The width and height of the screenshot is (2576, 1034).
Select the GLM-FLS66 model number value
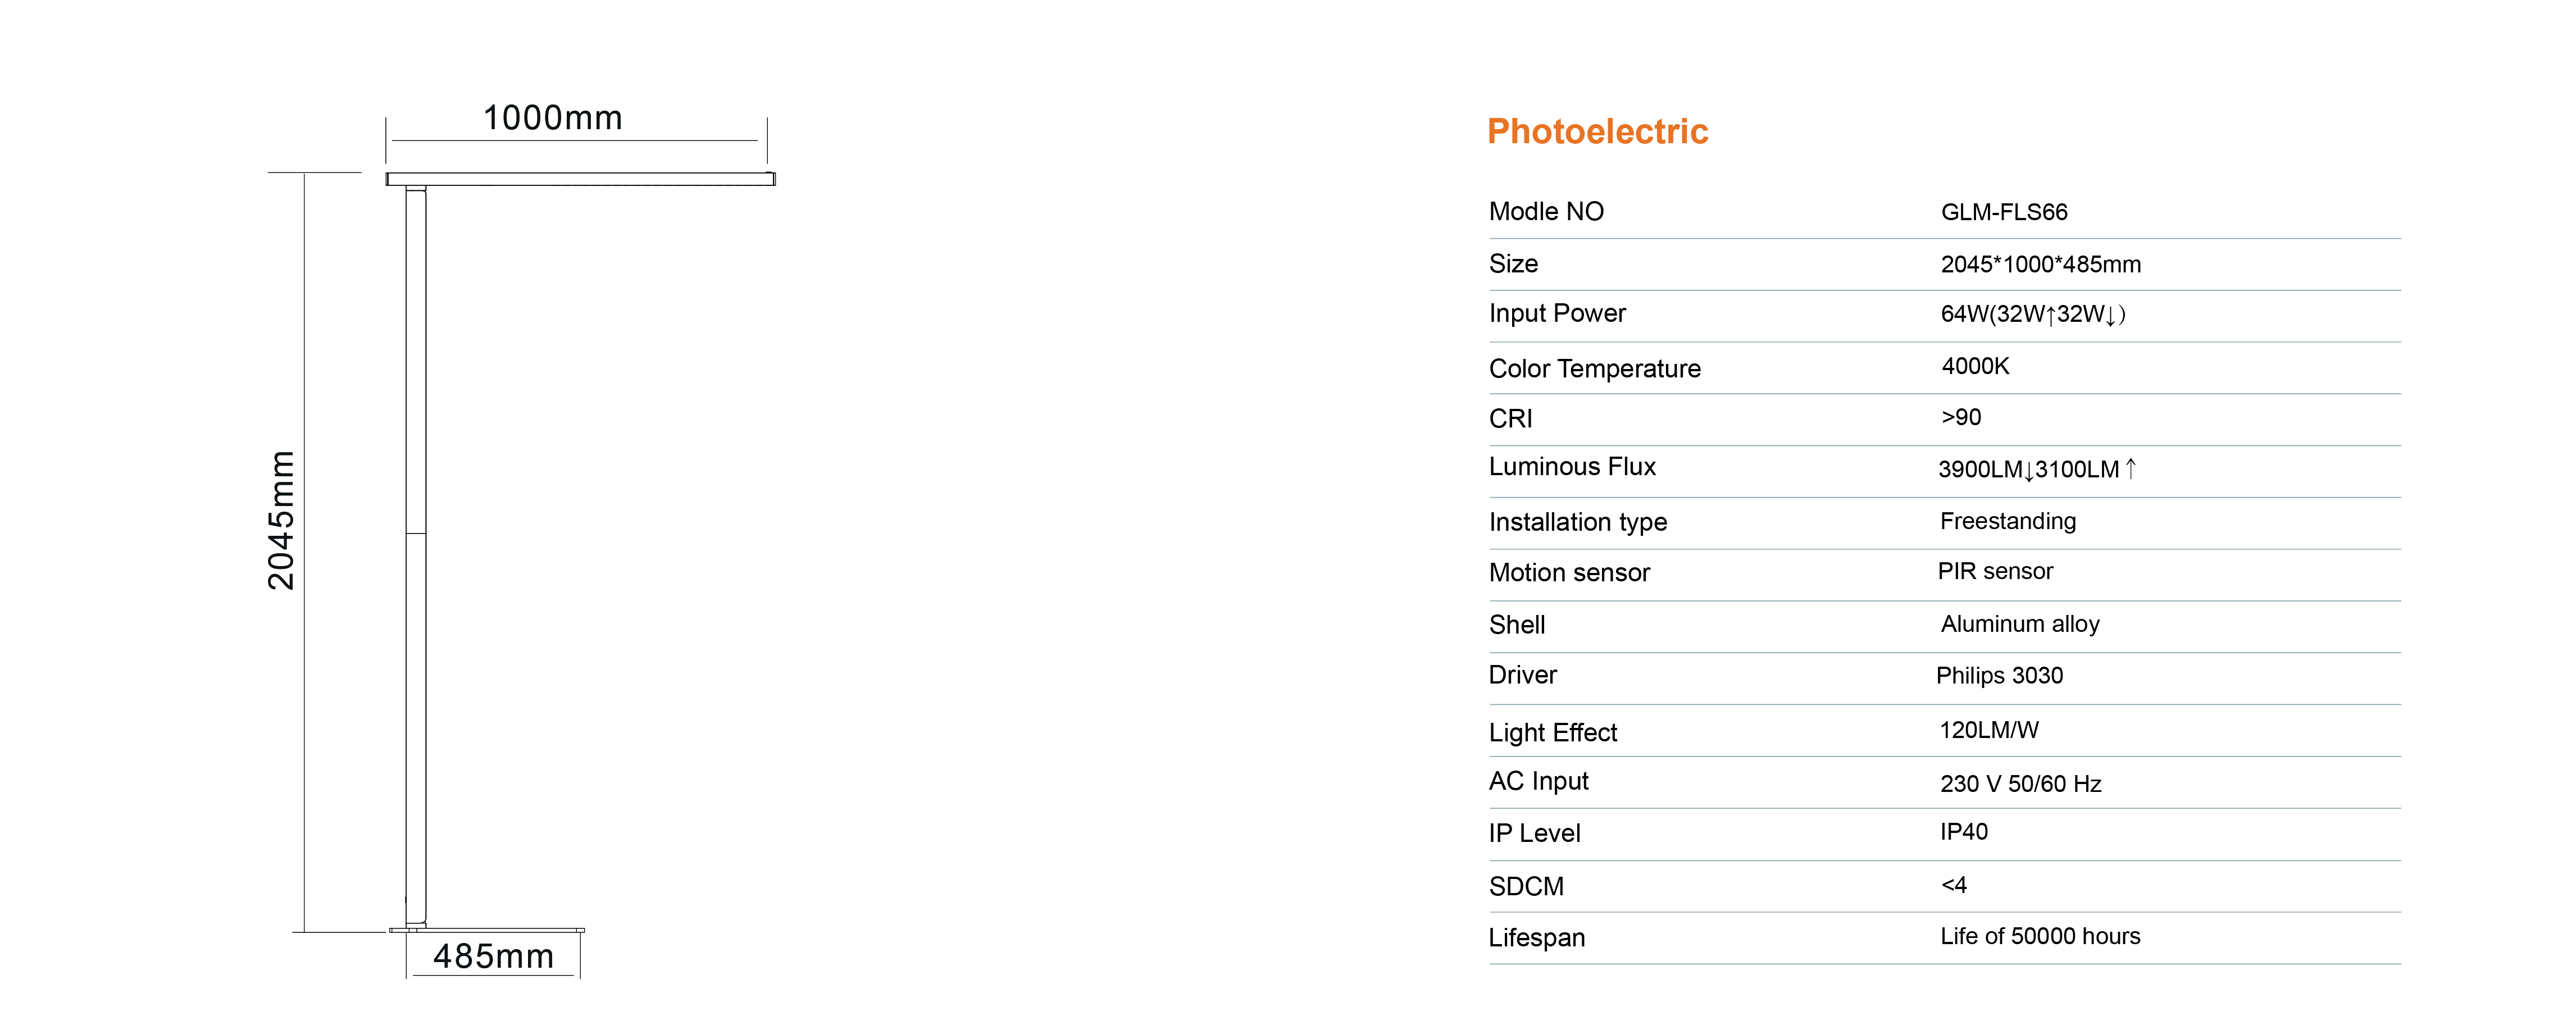(2003, 212)
